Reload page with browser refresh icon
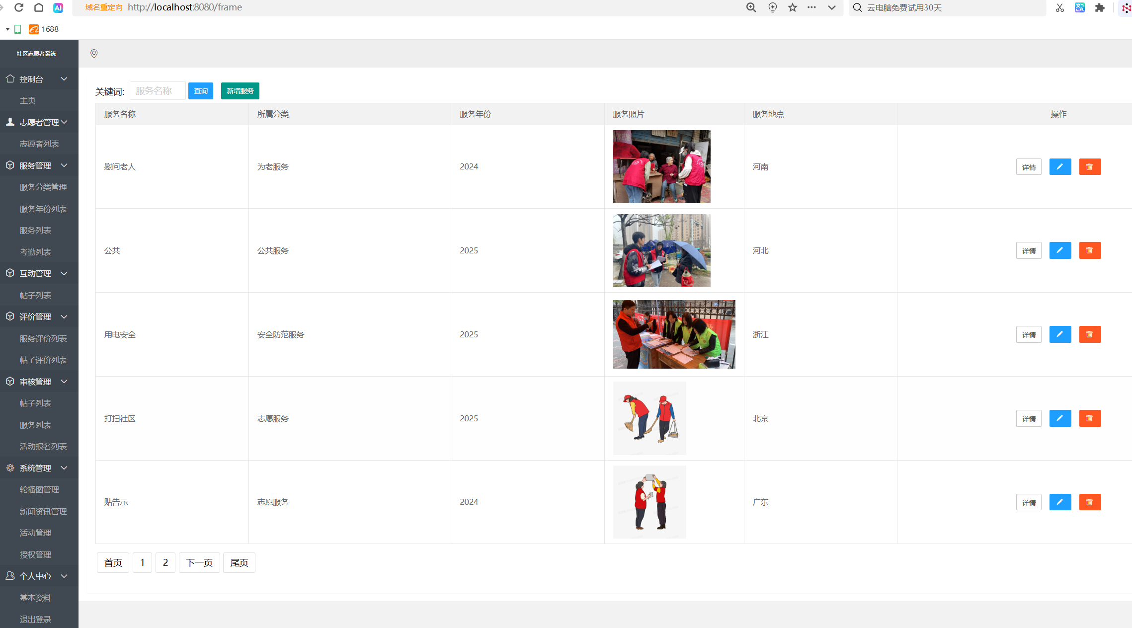 19,7
